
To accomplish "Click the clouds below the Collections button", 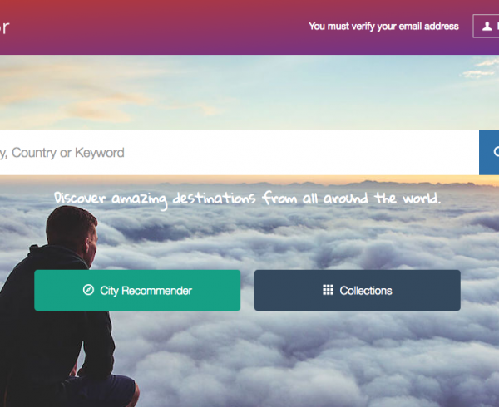I will click(x=358, y=356).
